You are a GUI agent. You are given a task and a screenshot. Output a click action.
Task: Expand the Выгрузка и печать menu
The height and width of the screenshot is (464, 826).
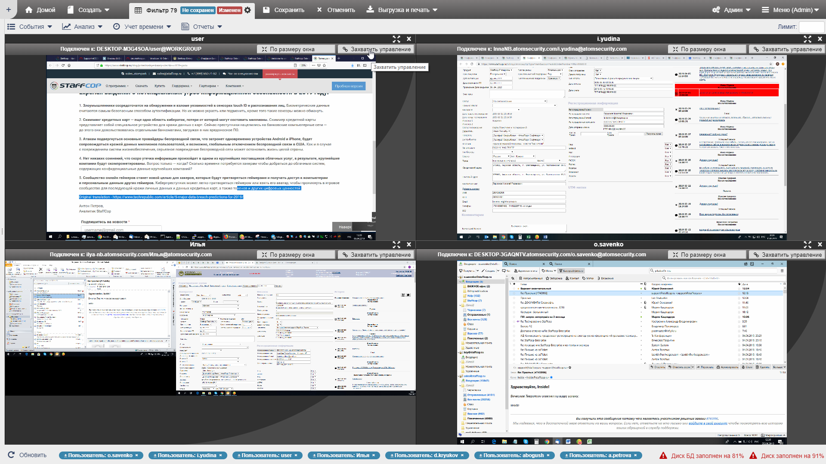pos(402,10)
